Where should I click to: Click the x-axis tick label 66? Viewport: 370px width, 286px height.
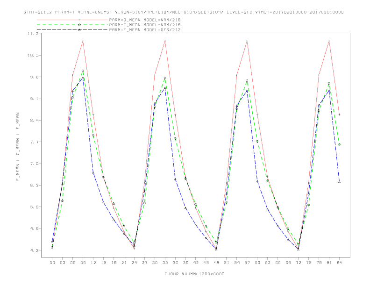pyautogui.click(x=278, y=263)
